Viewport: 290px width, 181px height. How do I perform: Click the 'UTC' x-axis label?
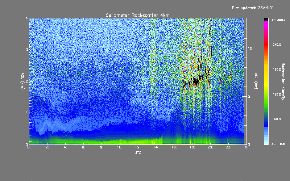138,153
